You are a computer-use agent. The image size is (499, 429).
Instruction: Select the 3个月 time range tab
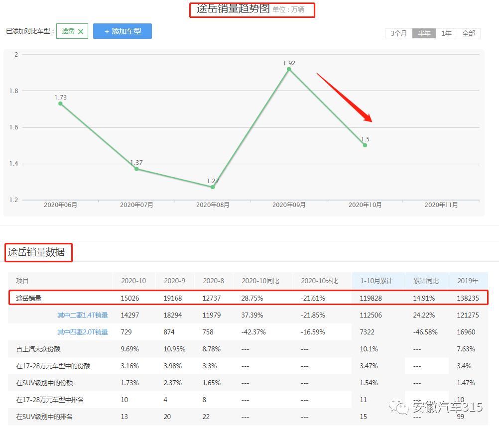pyautogui.click(x=398, y=33)
